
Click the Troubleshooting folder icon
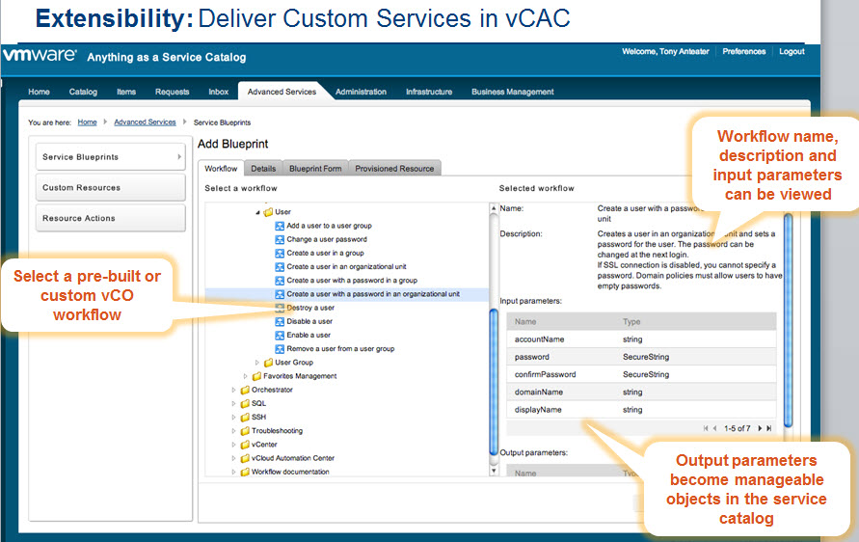click(245, 431)
